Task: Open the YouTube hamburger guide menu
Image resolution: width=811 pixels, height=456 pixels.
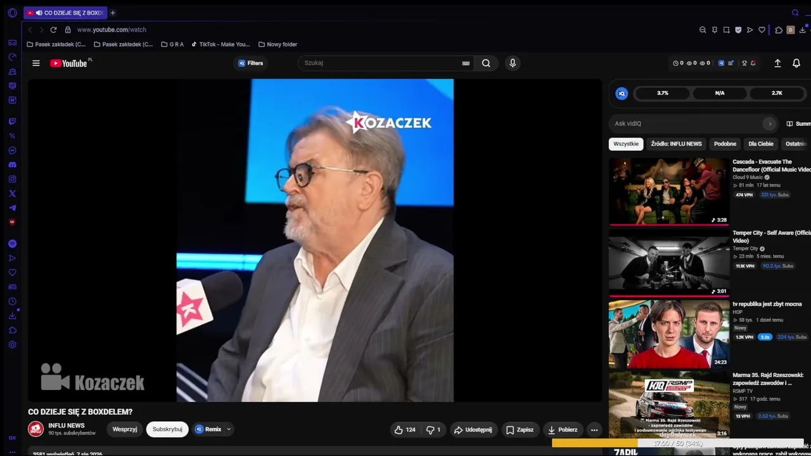Action: click(x=36, y=63)
